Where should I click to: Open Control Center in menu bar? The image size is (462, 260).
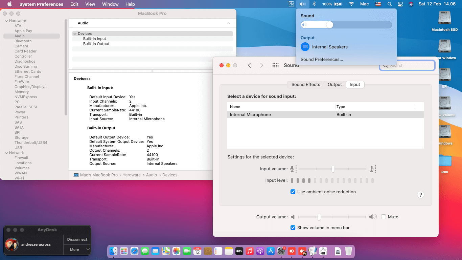[x=400, y=4]
